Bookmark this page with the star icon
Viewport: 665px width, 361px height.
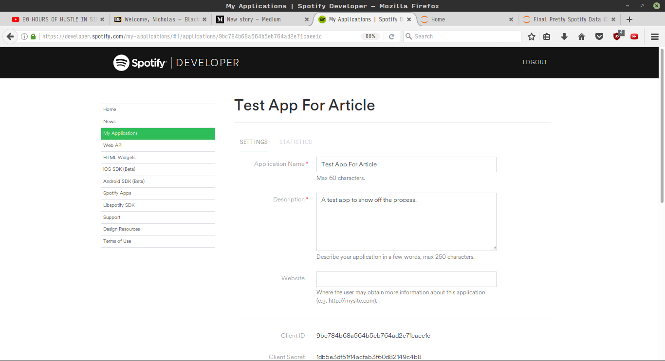point(532,36)
